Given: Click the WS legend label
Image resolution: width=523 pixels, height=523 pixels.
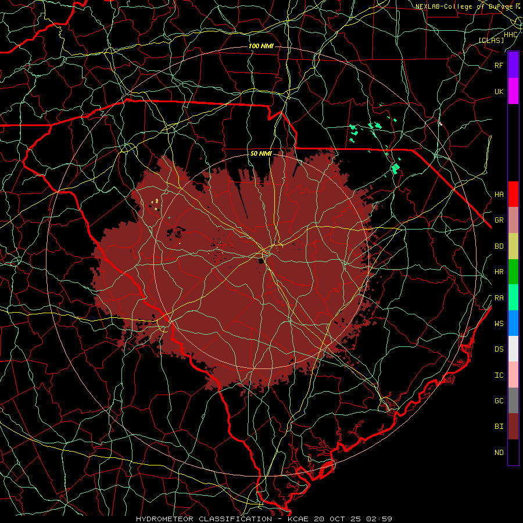Looking at the screenshot, I should click(x=499, y=323).
